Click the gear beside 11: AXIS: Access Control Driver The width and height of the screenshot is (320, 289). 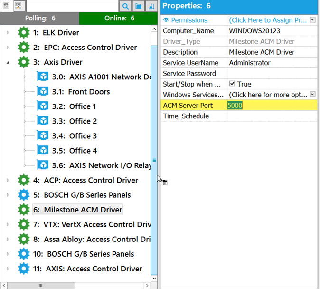[24, 269]
